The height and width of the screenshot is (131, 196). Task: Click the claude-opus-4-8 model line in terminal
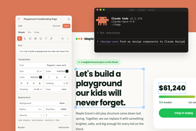(x=123, y=21)
